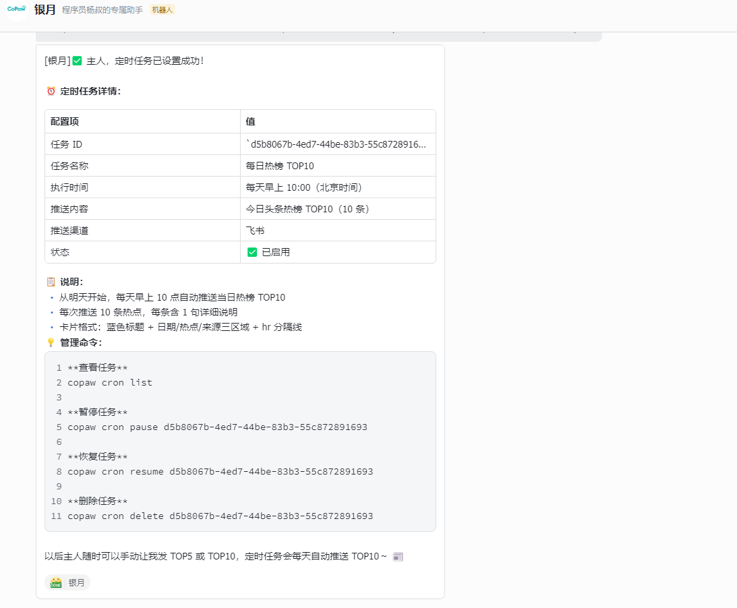This screenshot has height=608, width=737.
Task: Click bullet 每次推送 10 条热点
Action: 148,313
